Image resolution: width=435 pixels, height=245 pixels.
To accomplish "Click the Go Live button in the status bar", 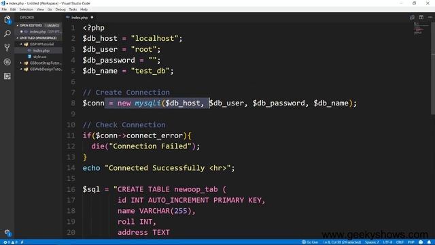I will point(310,242).
